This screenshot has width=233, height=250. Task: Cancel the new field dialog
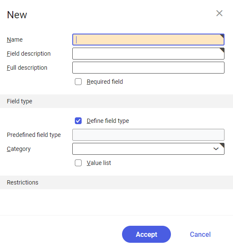200,234
